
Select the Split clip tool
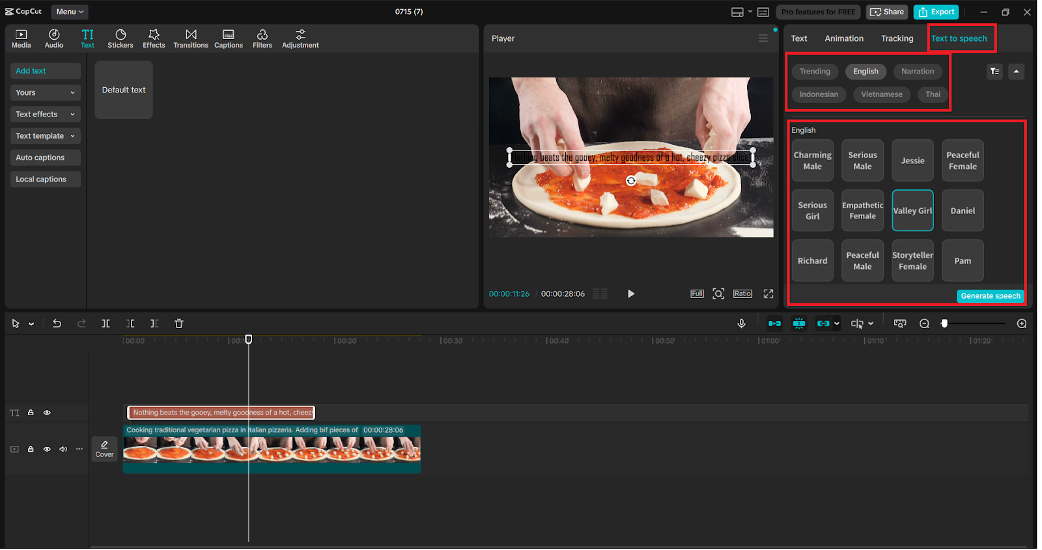pyautogui.click(x=106, y=323)
